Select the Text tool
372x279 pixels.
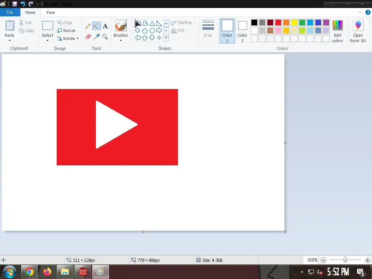point(105,26)
